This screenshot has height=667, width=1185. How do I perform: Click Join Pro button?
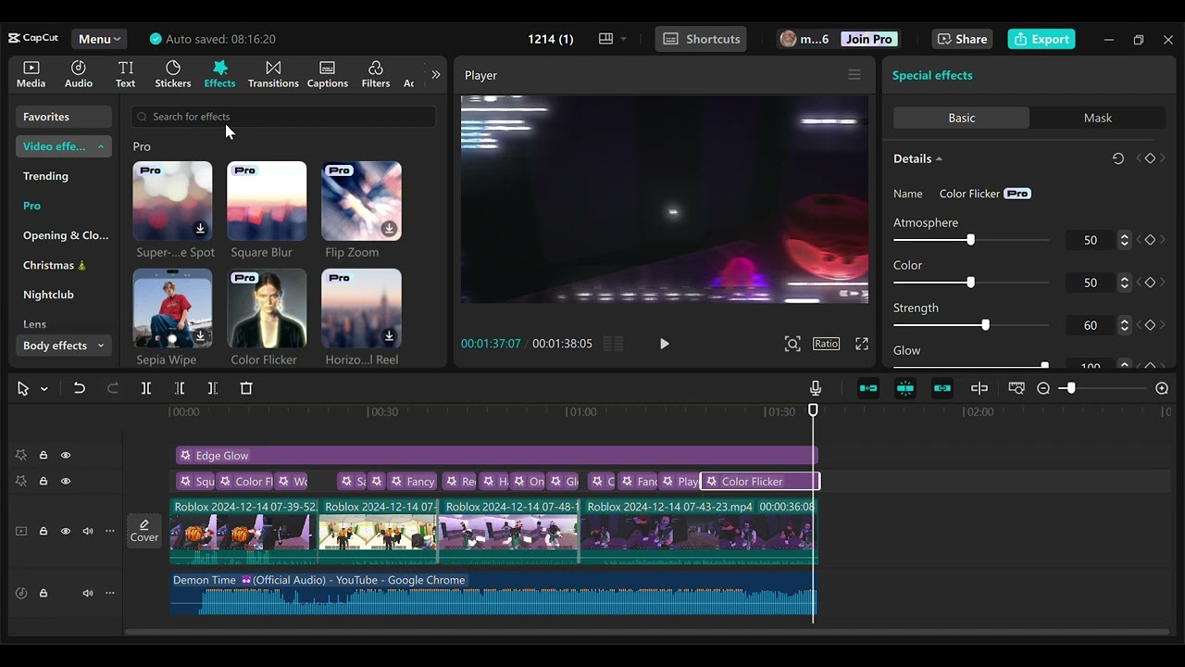click(x=869, y=39)
